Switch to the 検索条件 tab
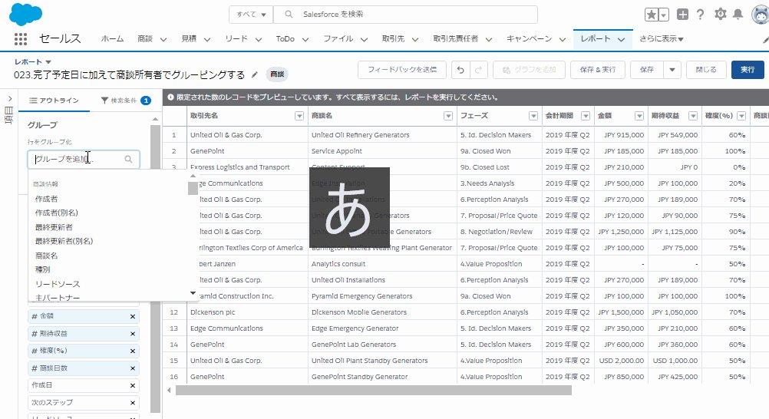Image resolution: width=769 pixels, height=419 pixels. pos(126,101)
